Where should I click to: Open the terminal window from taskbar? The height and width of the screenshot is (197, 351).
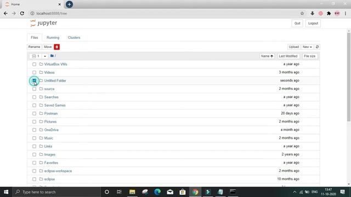[x=233, y=192]
